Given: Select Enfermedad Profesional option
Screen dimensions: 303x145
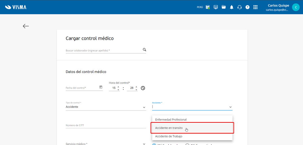Looking at the screenshot, I should coord(171,120).
